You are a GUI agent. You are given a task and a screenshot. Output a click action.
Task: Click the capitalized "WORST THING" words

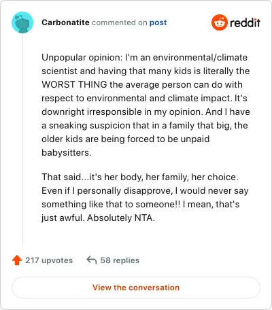[74, 84]
